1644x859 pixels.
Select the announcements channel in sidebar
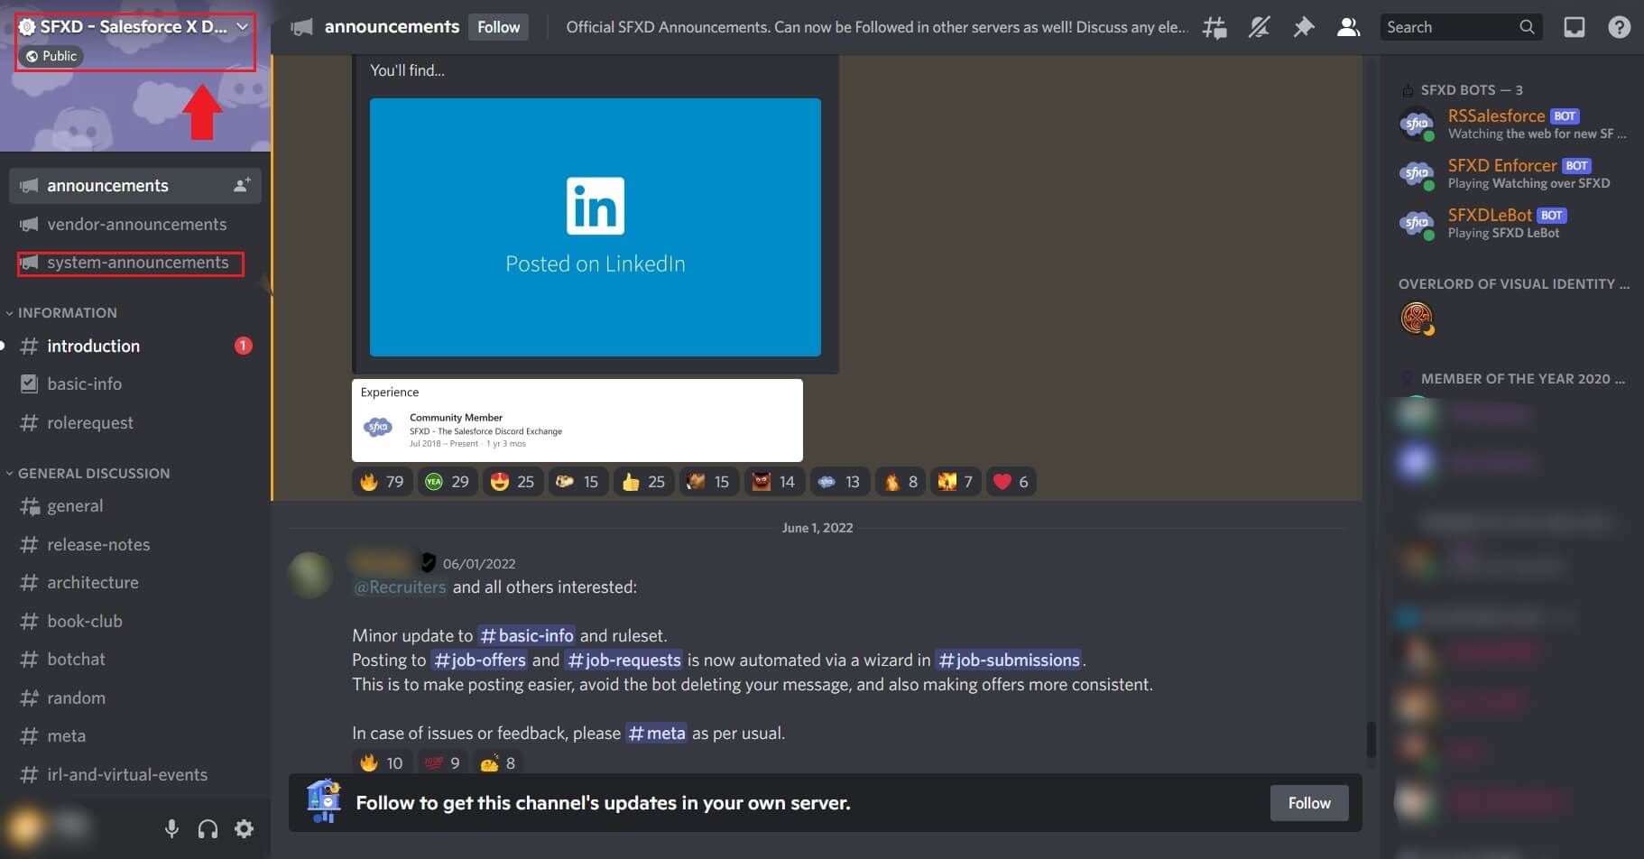click(135, 185)
